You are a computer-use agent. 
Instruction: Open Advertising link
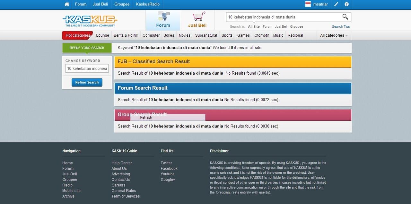point(121,174)
